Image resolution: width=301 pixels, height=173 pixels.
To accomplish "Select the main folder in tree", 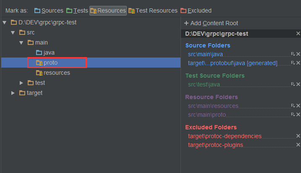I will (x=42, y=43).
